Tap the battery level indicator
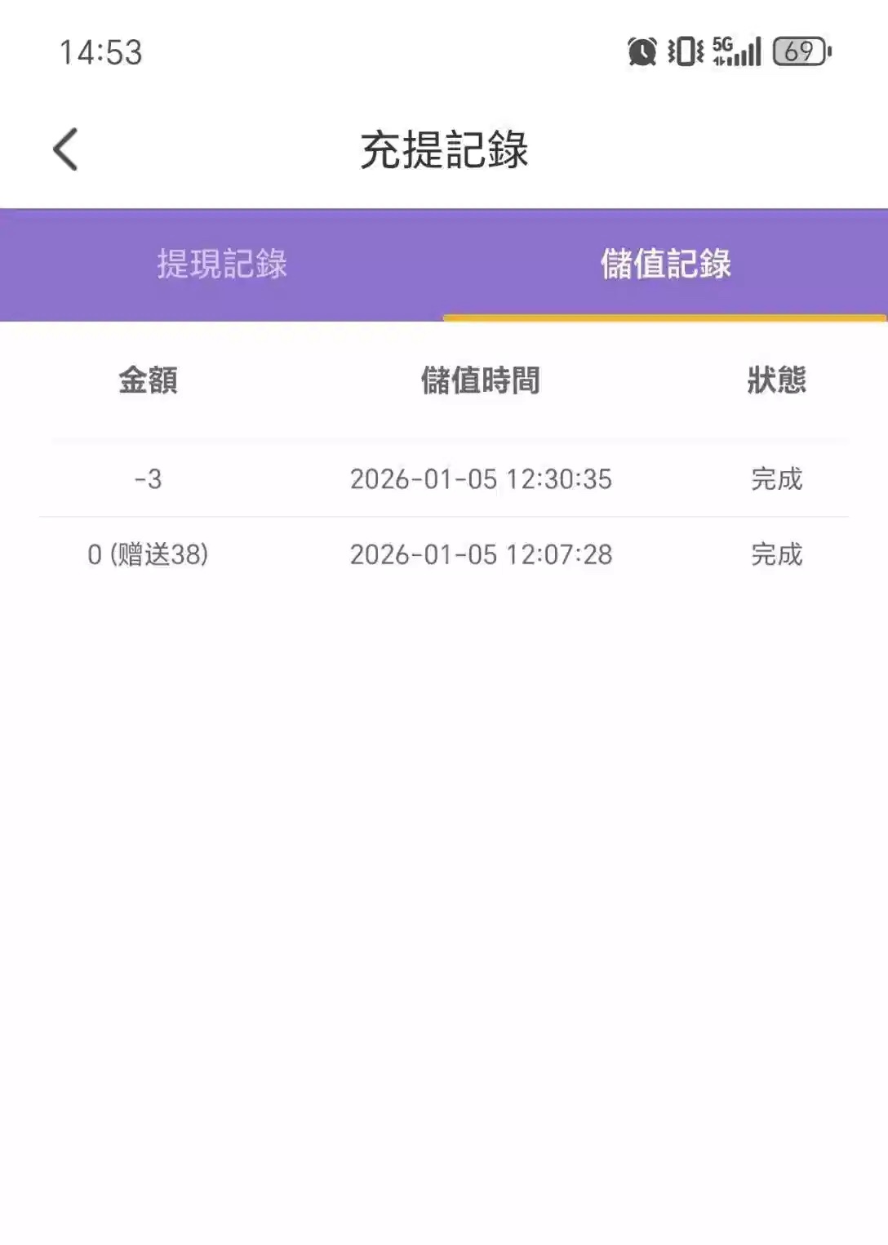888x1245 pixels. coord(801,51)
